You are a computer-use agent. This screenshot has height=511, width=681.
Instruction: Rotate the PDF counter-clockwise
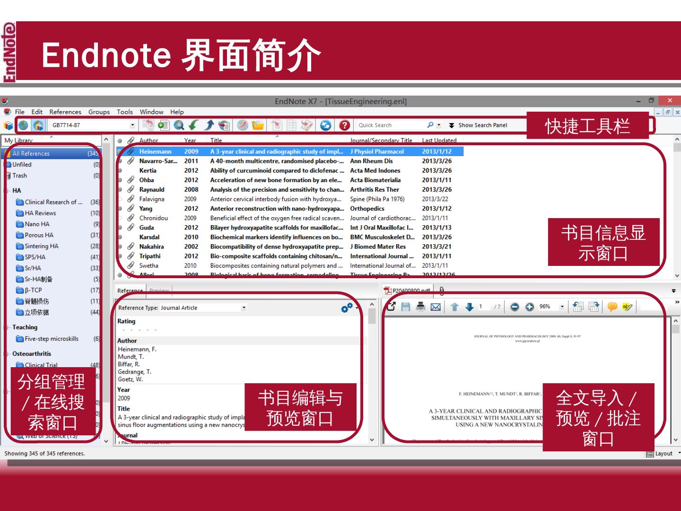pos(578,307)
